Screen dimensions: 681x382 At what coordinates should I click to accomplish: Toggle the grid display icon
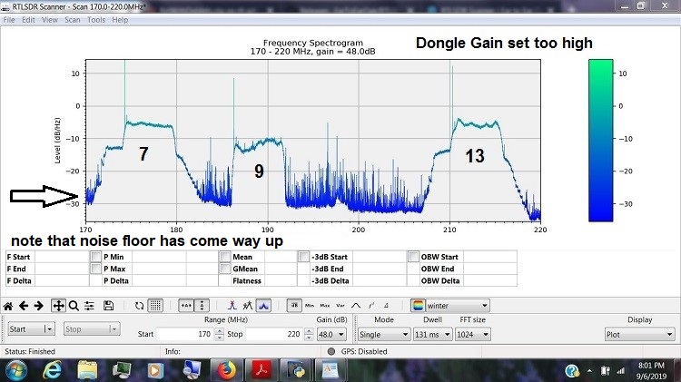click(x=155, y=306)
